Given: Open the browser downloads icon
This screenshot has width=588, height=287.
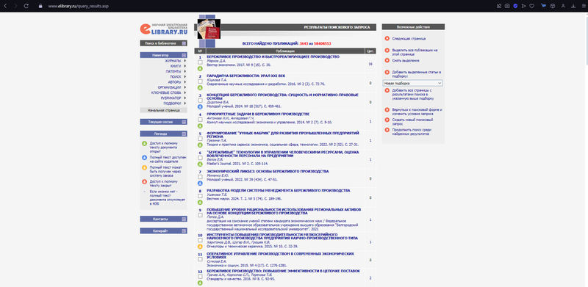Looking at the screenshot, I should pyautogui.click(x=573, y=6).
